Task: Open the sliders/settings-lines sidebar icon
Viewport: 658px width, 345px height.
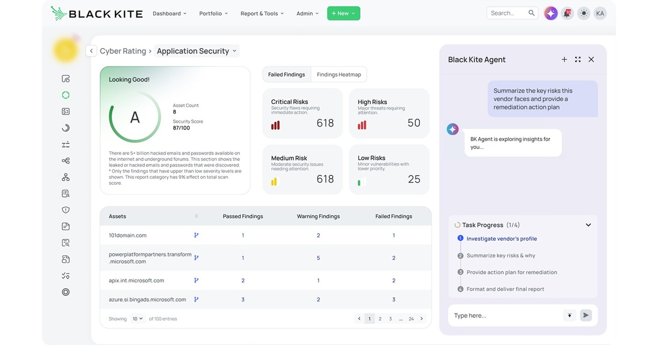Action: click(x=66, y=145)
